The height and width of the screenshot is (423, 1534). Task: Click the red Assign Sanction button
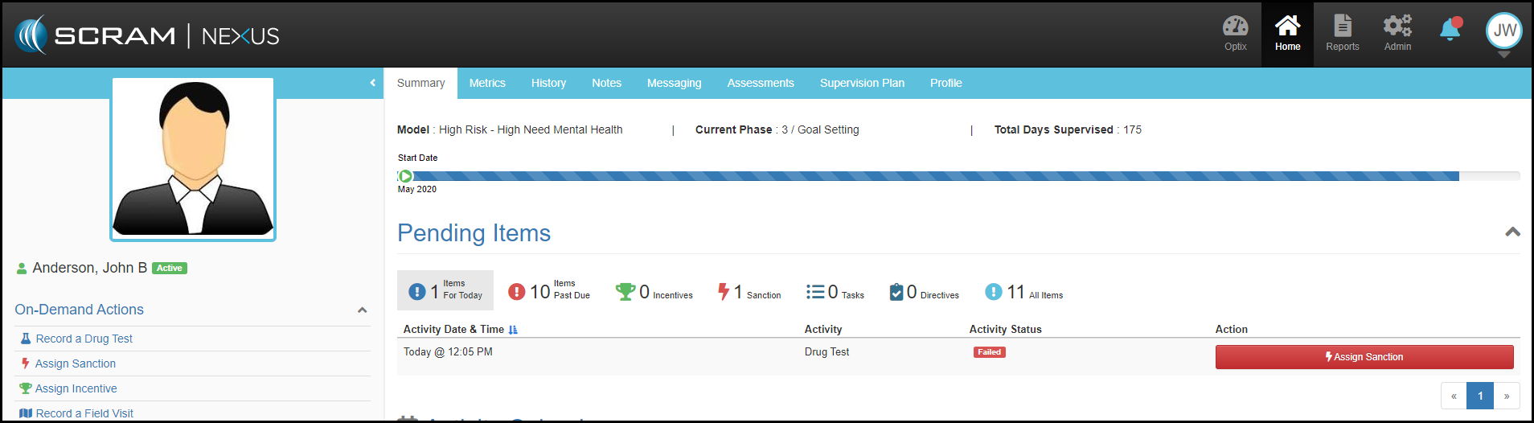(x=1364, y=357)
